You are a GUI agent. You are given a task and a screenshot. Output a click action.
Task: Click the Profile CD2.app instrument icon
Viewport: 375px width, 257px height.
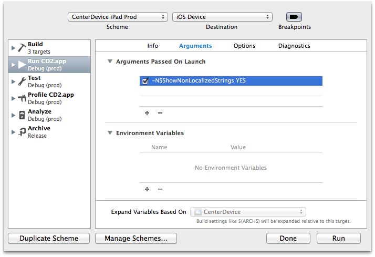point(22,98)
